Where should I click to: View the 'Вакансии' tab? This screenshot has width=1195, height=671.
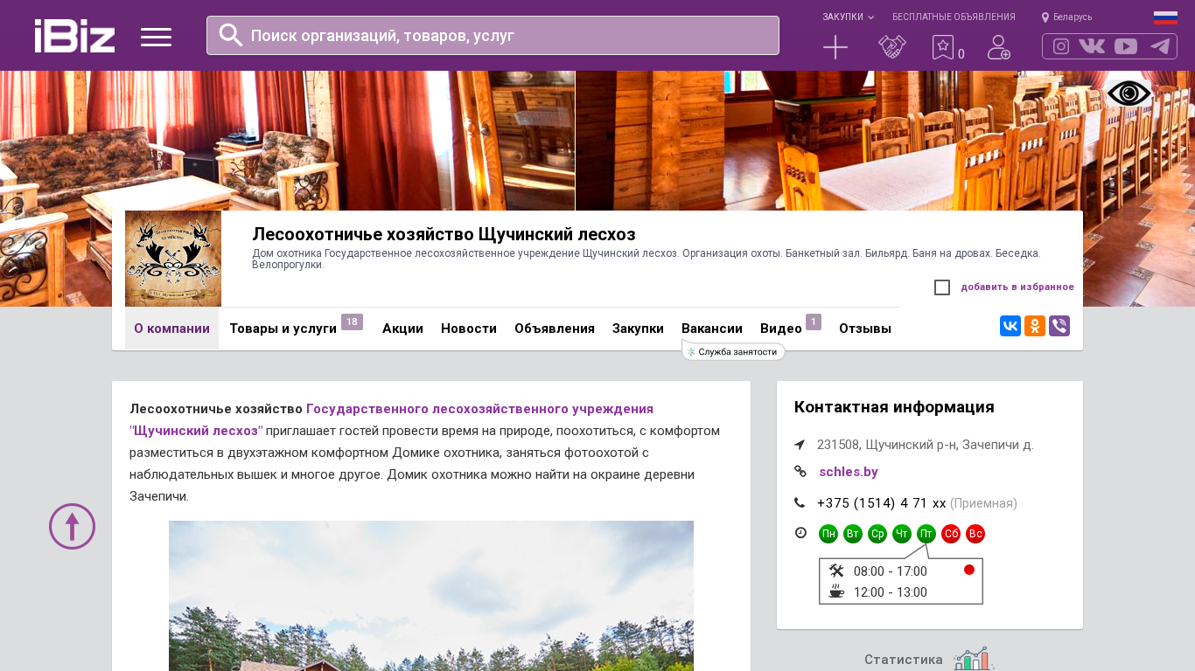pyautogui.click(x=712, y=329)
